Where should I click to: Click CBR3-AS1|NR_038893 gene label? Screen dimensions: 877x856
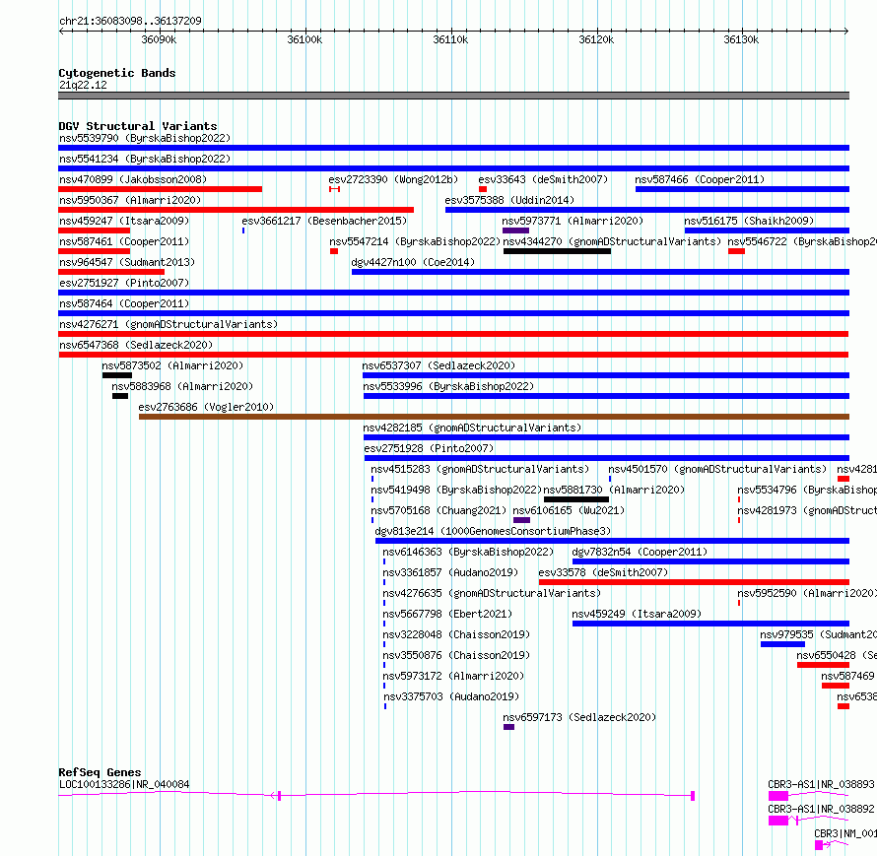pos(821,784)
